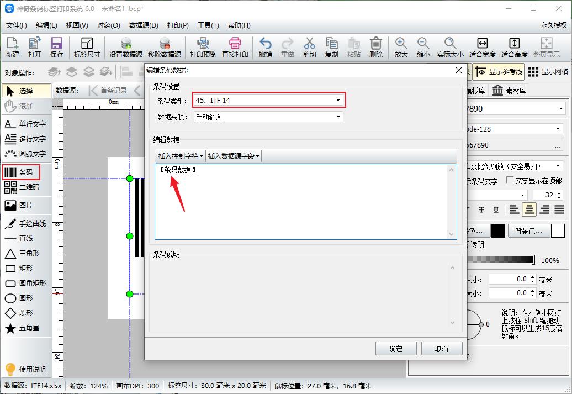The width and height of the screenshot is (572, 394).
Task: Open the 条码类型 ITF-14 dropdown
Action: click(338, 101)
